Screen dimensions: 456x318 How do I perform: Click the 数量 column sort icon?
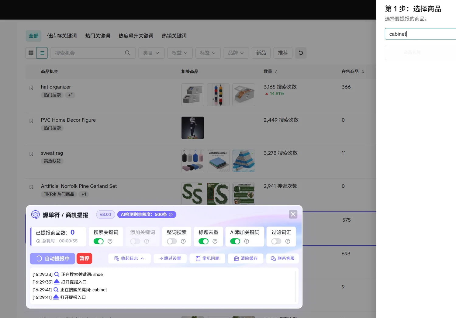276,72
